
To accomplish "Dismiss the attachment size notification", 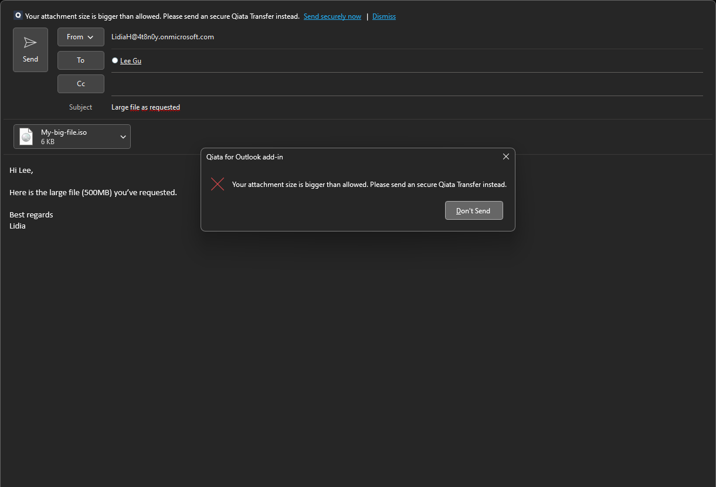I will point(384,16).
